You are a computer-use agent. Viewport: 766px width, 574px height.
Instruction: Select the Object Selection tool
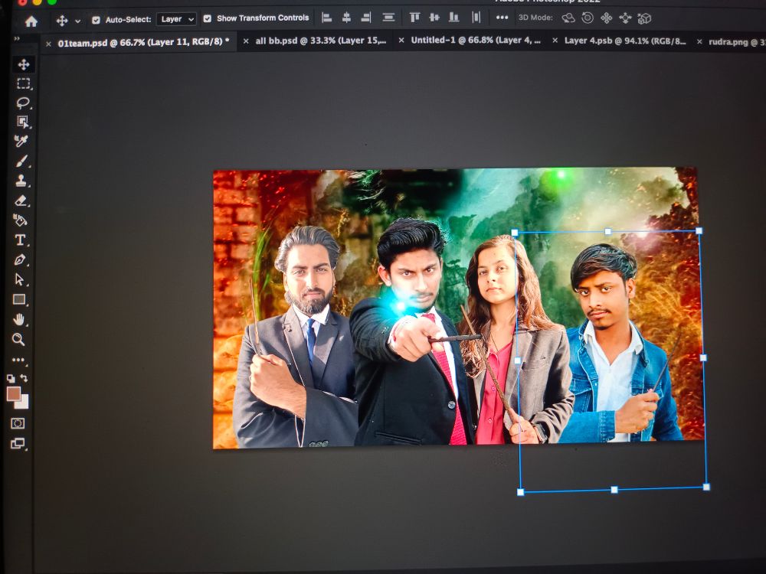click(x=22, y=122)
